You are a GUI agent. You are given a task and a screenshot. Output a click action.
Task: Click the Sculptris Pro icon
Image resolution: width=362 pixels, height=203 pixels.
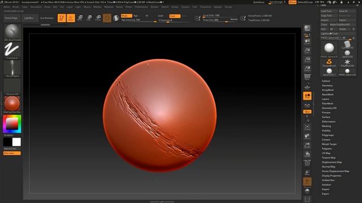[116, 18]
